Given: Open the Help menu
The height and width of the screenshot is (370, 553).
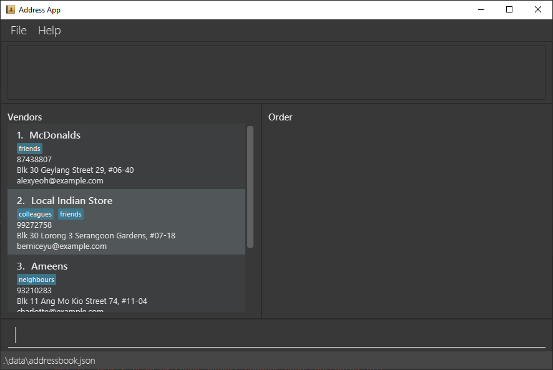Looking at the screenshot, I should 49,31.
